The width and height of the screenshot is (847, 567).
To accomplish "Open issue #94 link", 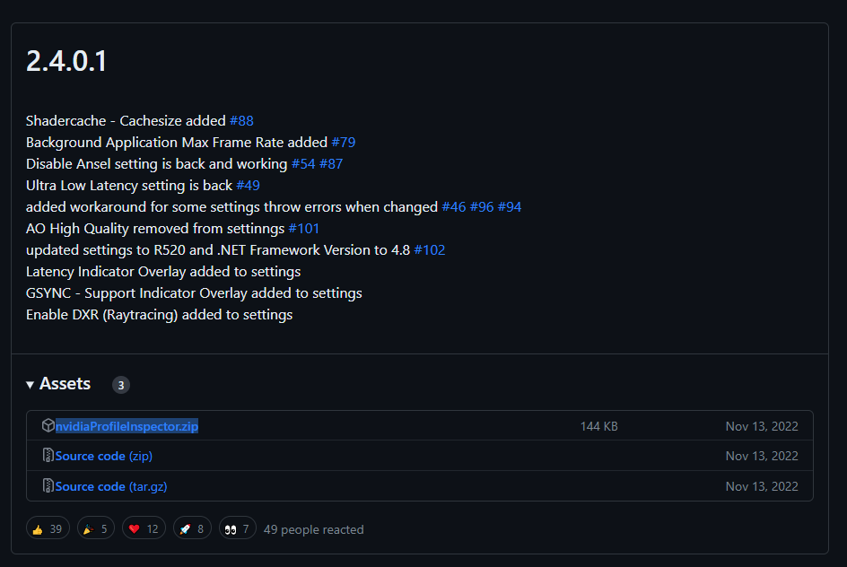I will coord(510,207).
